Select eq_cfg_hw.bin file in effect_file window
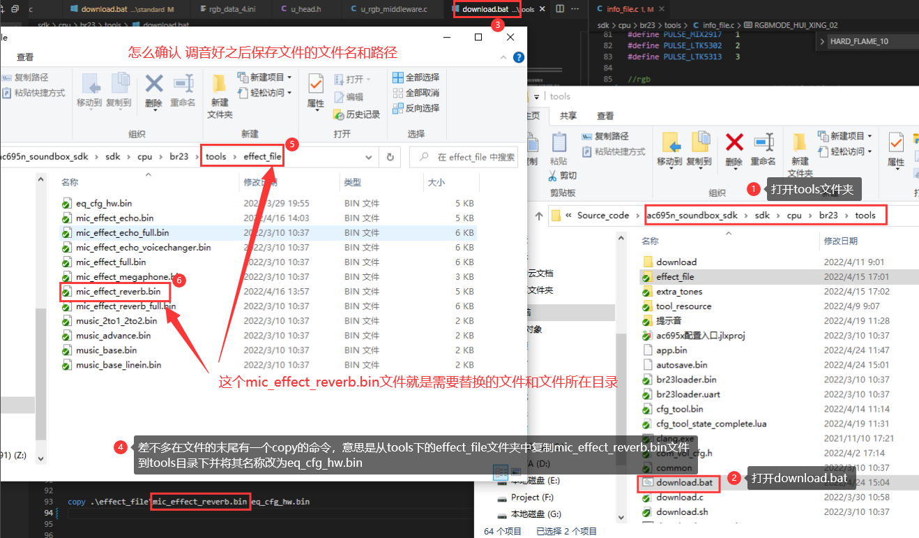 [x=104, y=204]
